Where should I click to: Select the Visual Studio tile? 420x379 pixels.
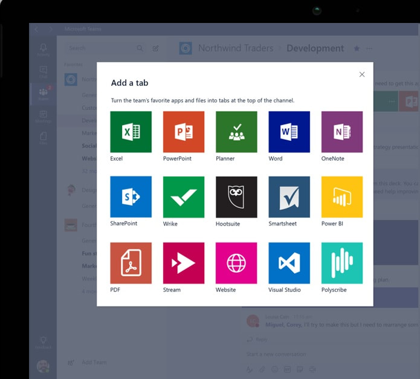[x=289, y=263]
